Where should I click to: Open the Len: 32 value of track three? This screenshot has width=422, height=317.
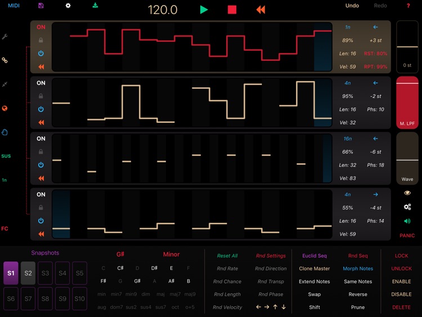pos(348,165)
